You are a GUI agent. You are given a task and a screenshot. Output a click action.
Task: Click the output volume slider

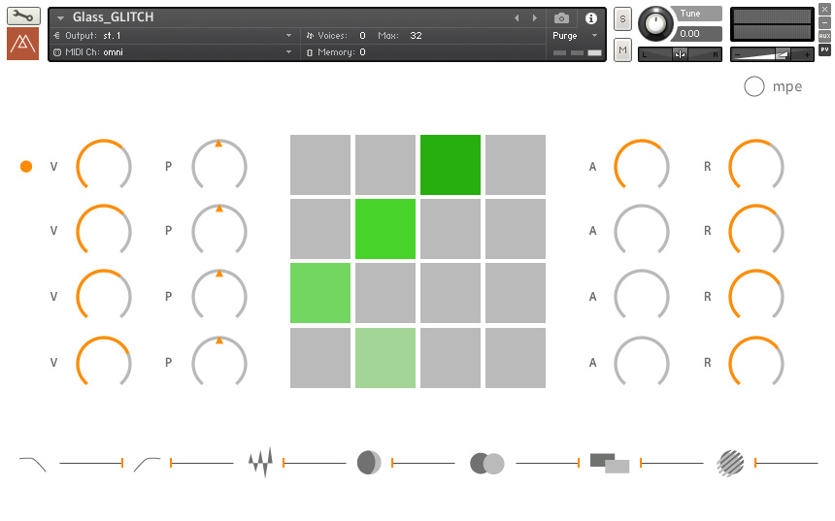(x=772, y=54)
